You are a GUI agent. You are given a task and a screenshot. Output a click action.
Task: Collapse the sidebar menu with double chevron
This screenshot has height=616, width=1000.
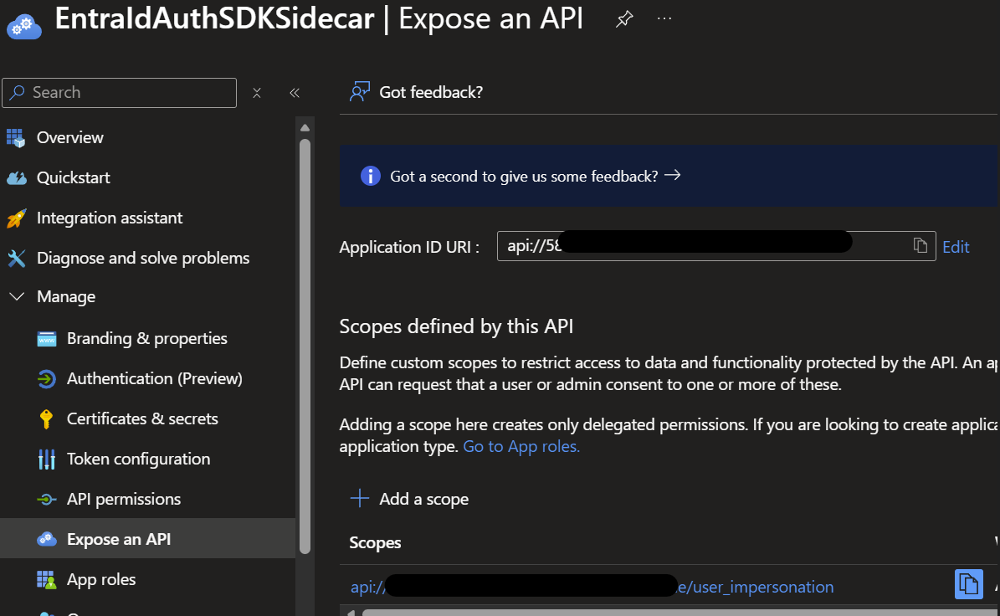tap(295, 93)
